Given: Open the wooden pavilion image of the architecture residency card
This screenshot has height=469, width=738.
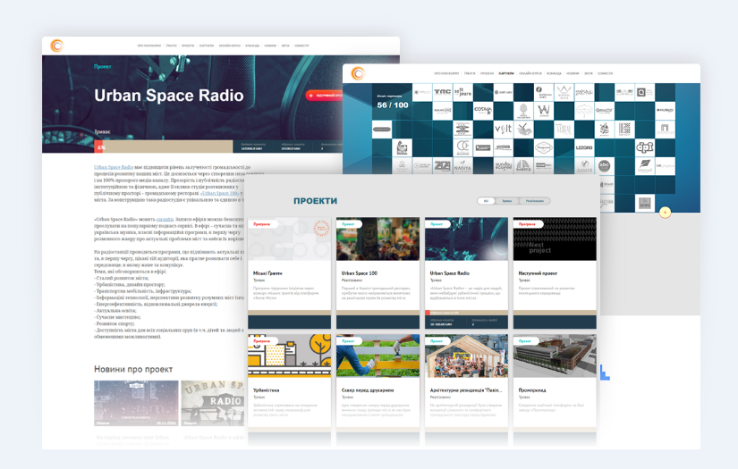Looking at the screenshot, I should coord(466,356).
